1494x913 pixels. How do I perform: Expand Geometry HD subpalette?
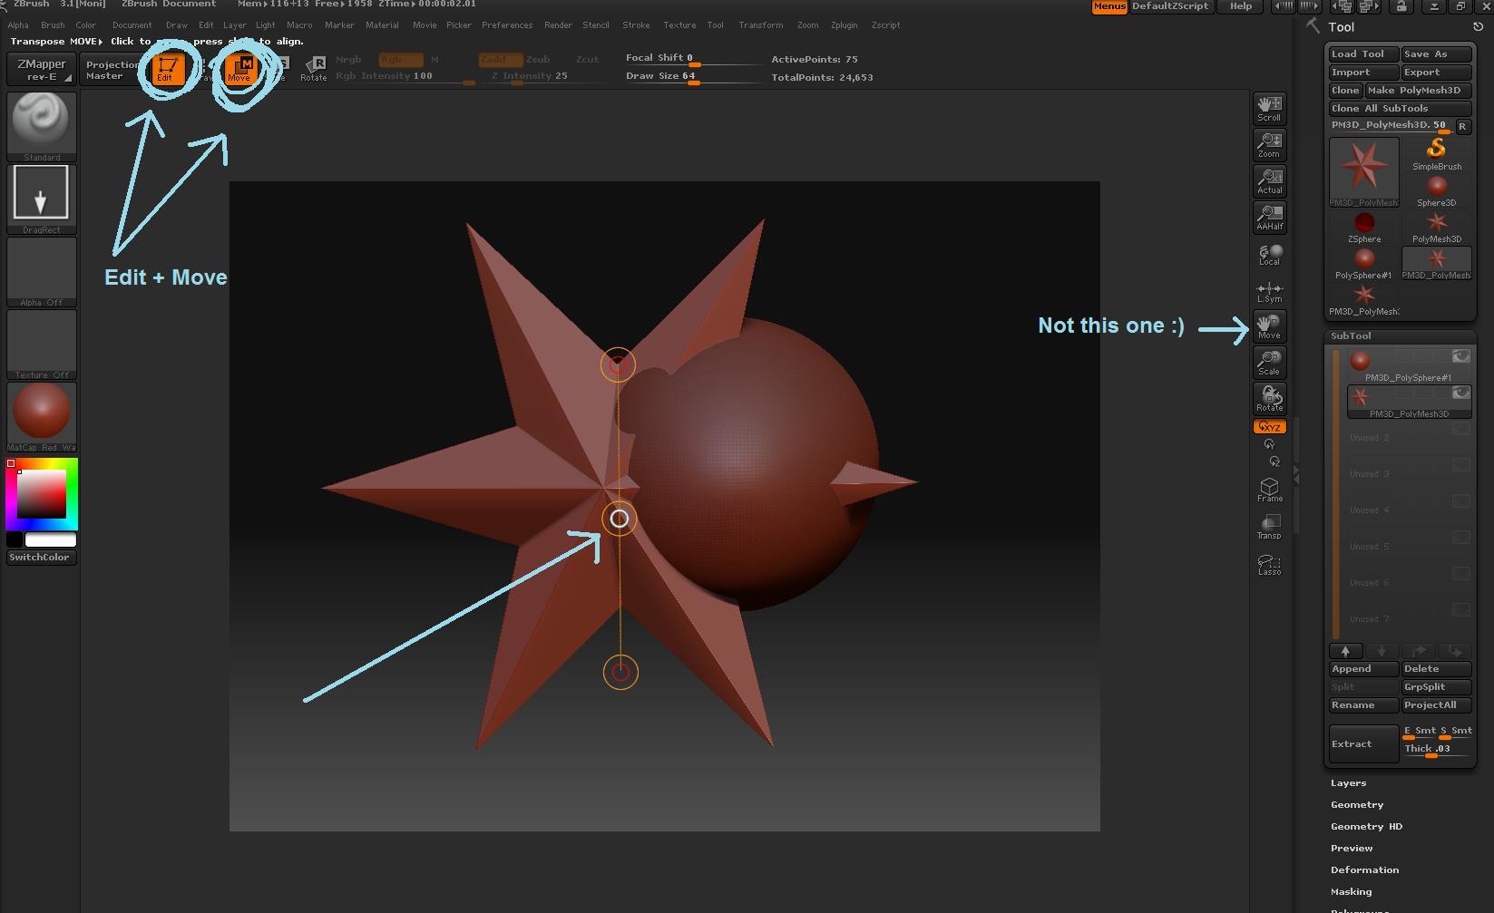pyautogui.click(x=1366, y=827)
